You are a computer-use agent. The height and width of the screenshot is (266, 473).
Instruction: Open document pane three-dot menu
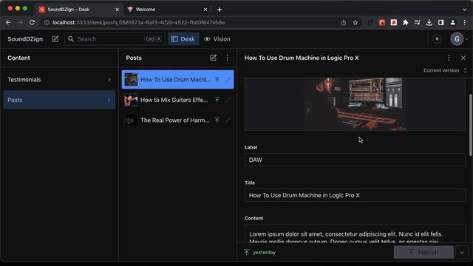[x=449, y=58]
